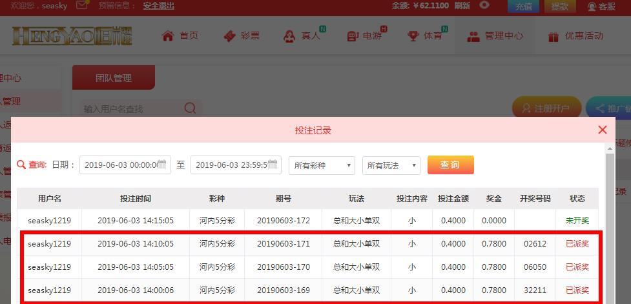Click draw number 02612
The image size is (631, 304).
pyautogui.click(x=535, y=244)
